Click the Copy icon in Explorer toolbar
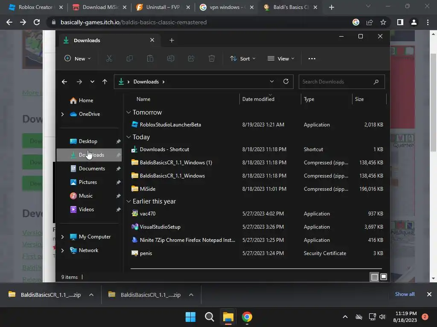The image size is (437, 327). tap(130, 58)
